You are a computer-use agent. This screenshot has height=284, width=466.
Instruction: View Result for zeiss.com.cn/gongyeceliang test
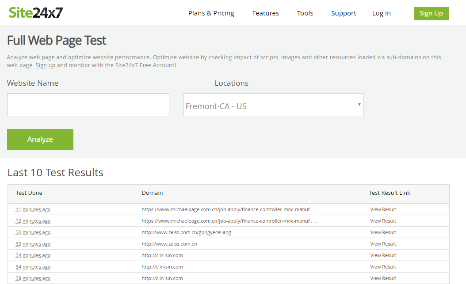pos(383,232)
